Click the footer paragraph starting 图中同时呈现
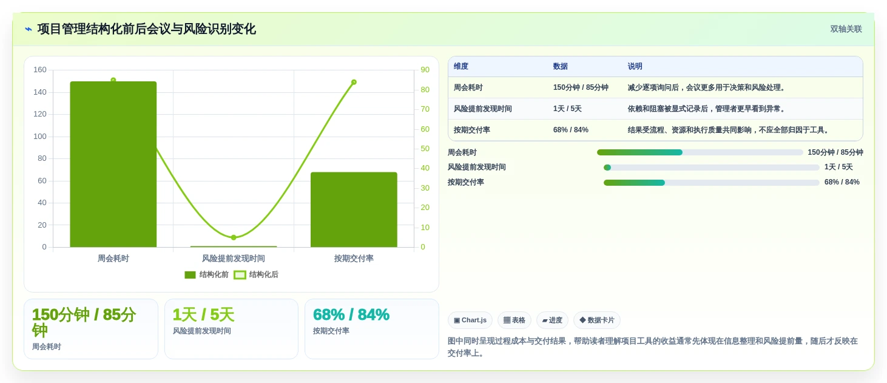The height and width of the screenshot is (383, 887). click(653, 347)
